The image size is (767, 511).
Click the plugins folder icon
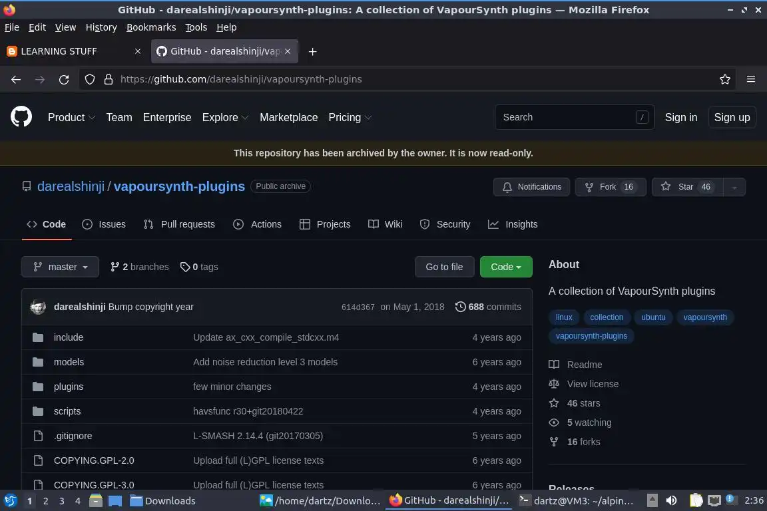tap(38, 387)
